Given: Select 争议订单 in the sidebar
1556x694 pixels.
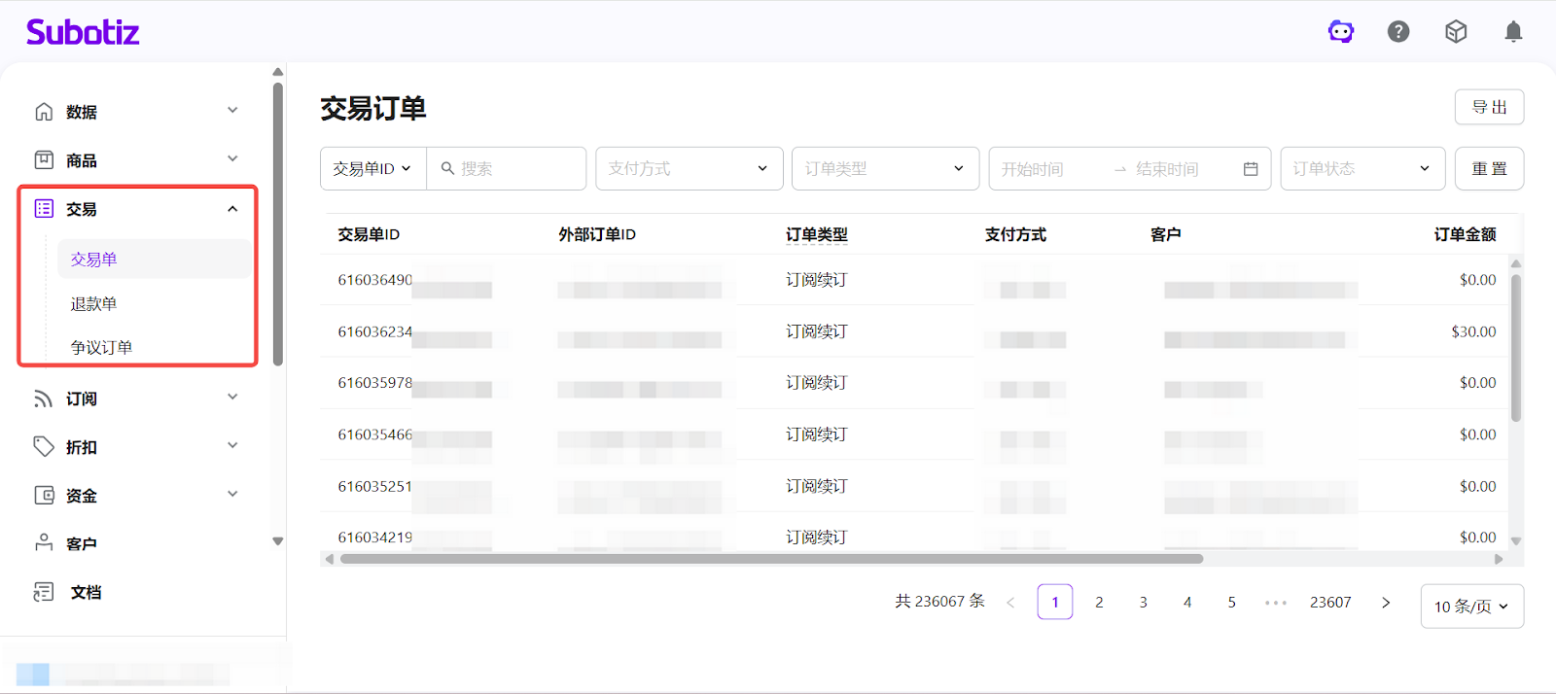Looking at the screenshot, I should (x=101, y=348).
